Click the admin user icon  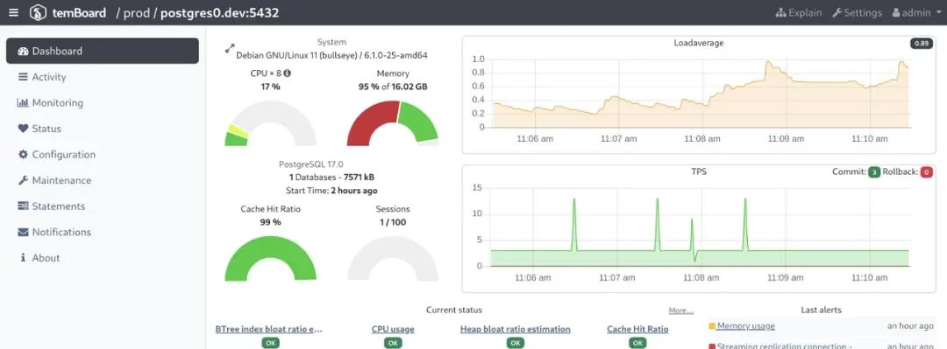point(896,12)
